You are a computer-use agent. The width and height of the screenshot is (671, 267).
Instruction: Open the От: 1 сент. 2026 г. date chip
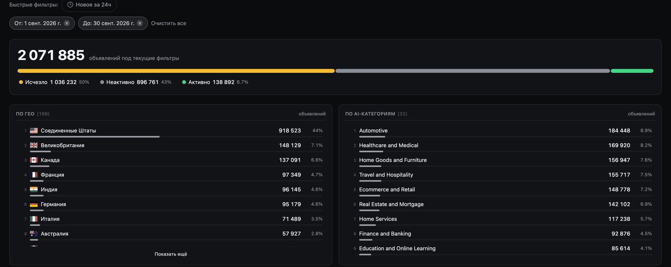tap(42, 23)
